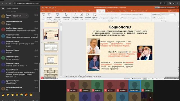Click the slideshow view icon in status bar
Viewport: 180px width, 101px height.
point(157,79)
